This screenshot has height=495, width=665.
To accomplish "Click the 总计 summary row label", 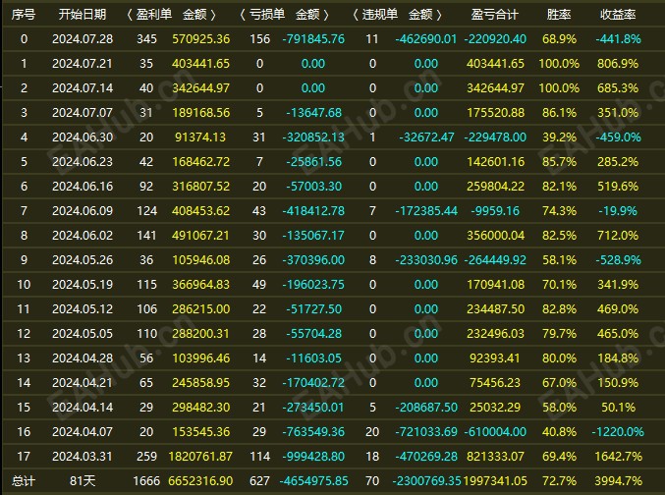I will pos(24,481).
